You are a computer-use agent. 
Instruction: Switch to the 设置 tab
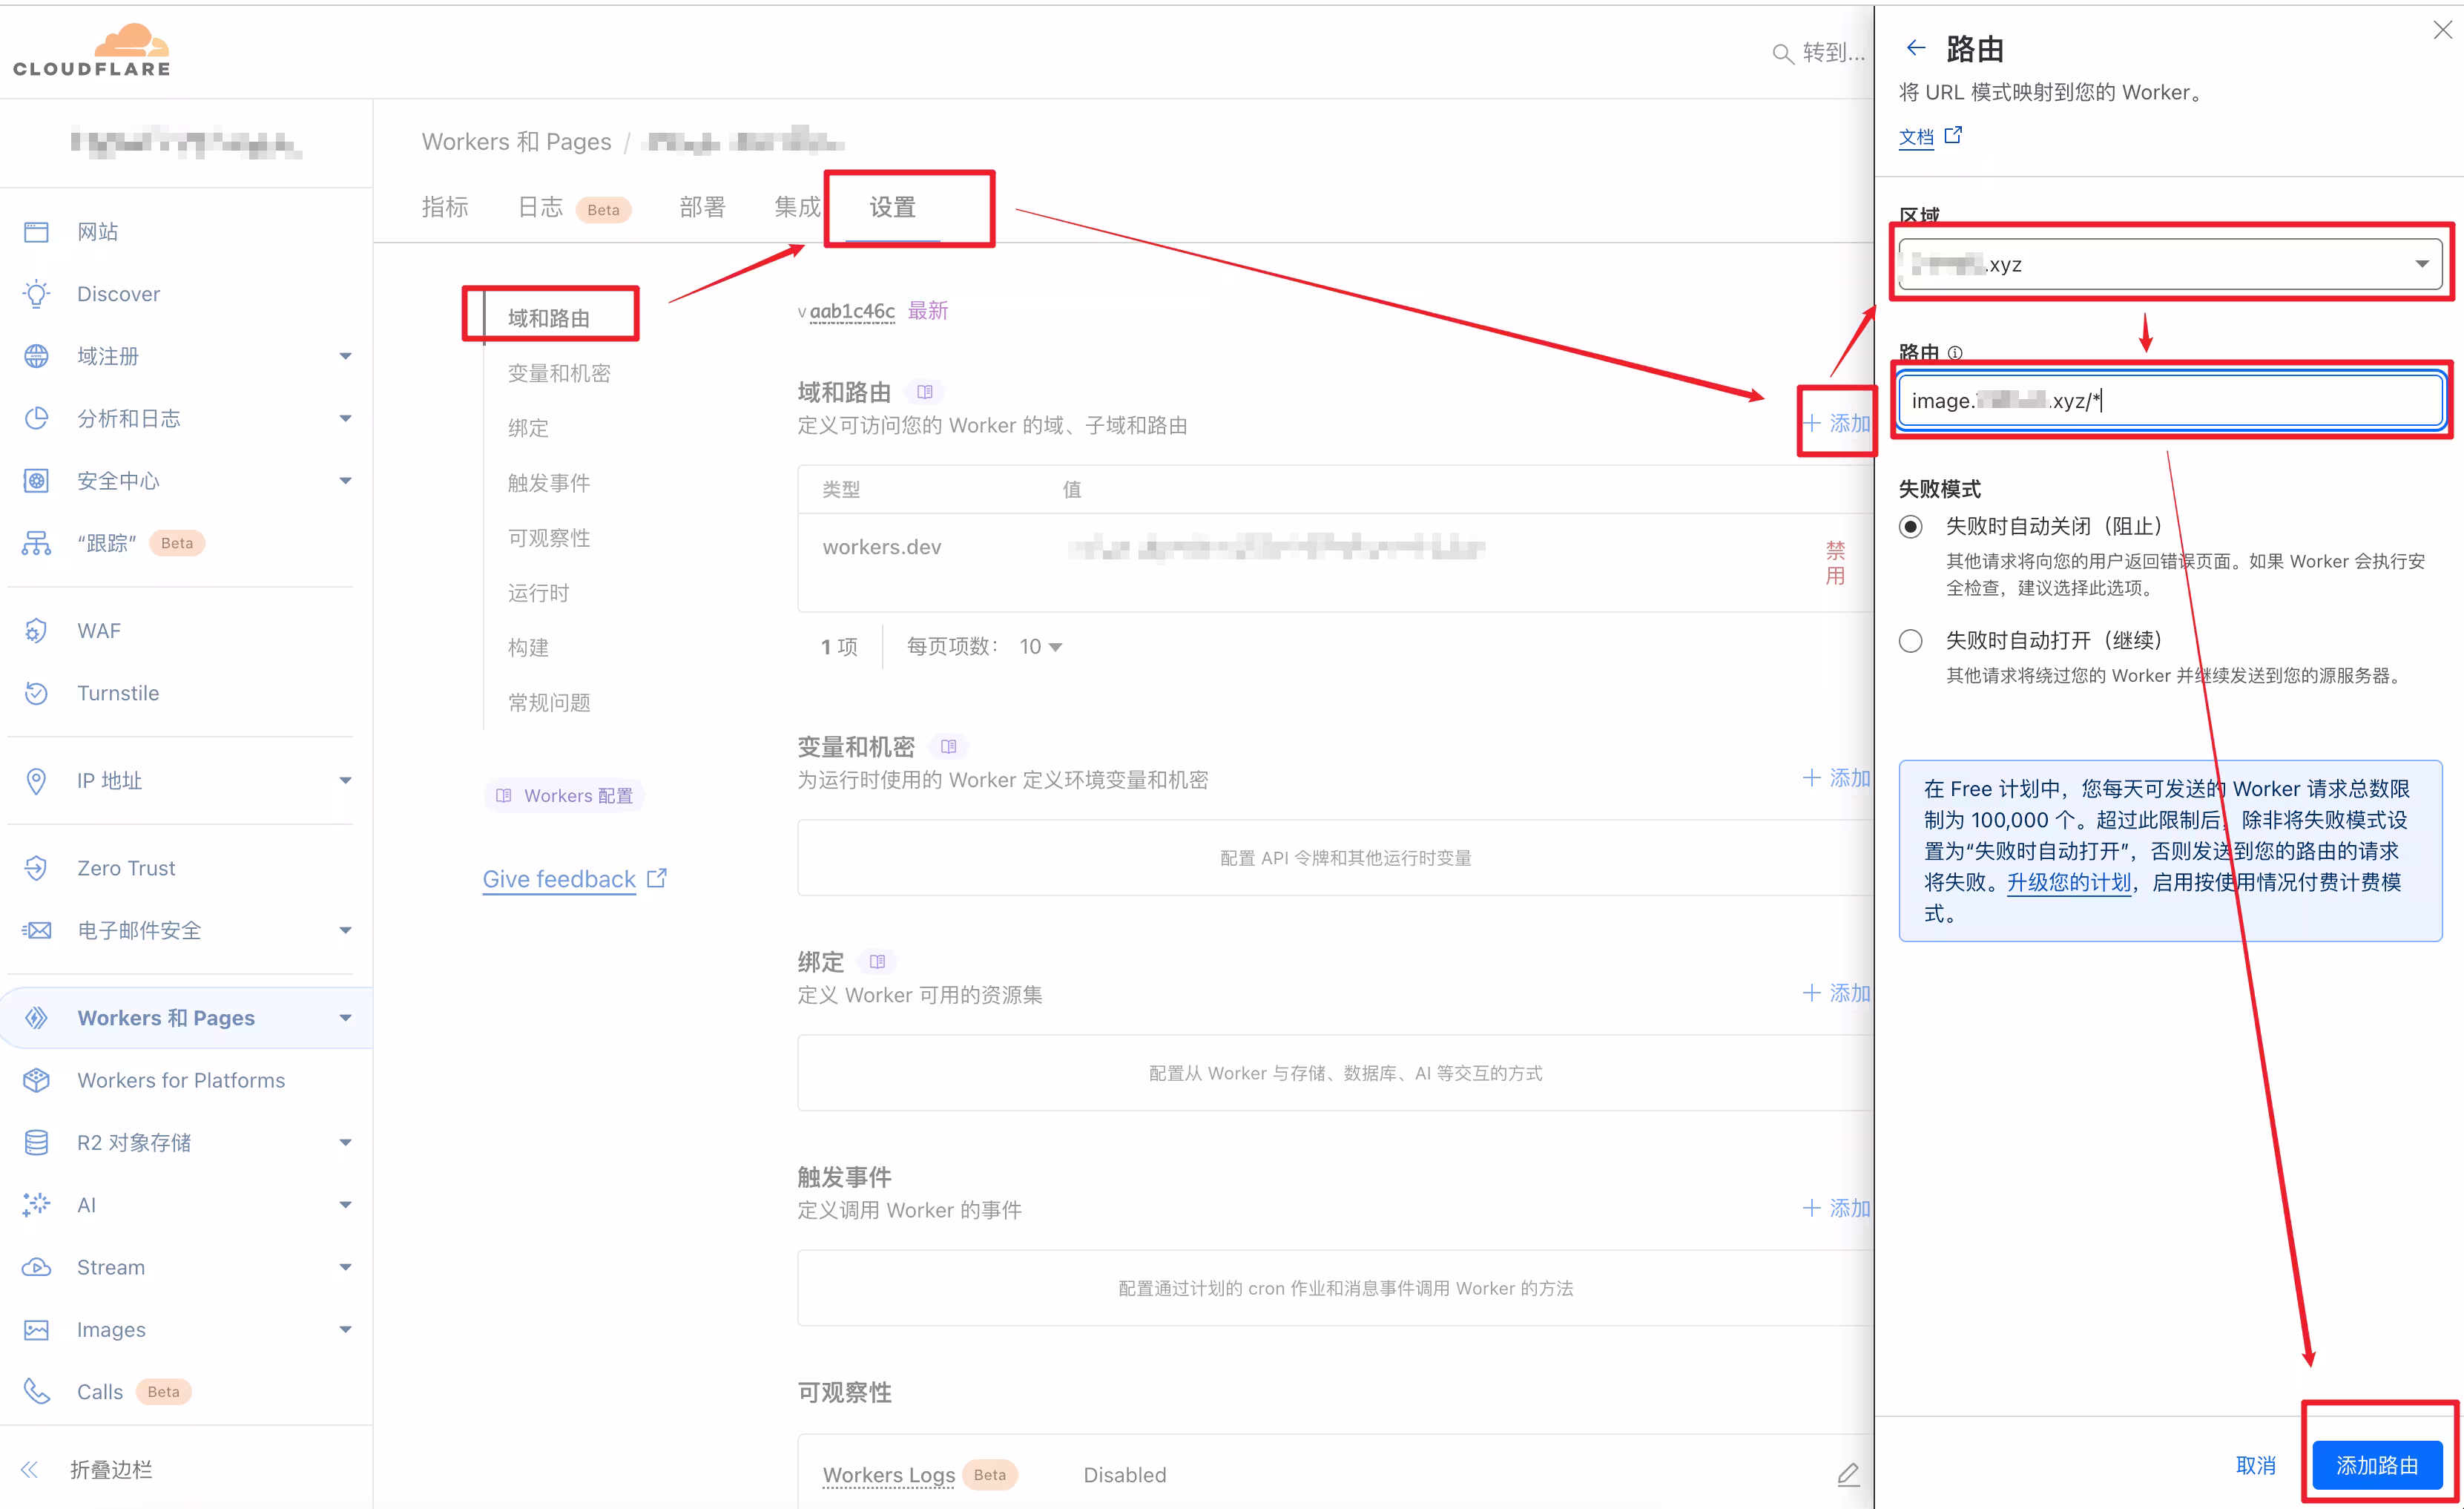pos(892,207)
